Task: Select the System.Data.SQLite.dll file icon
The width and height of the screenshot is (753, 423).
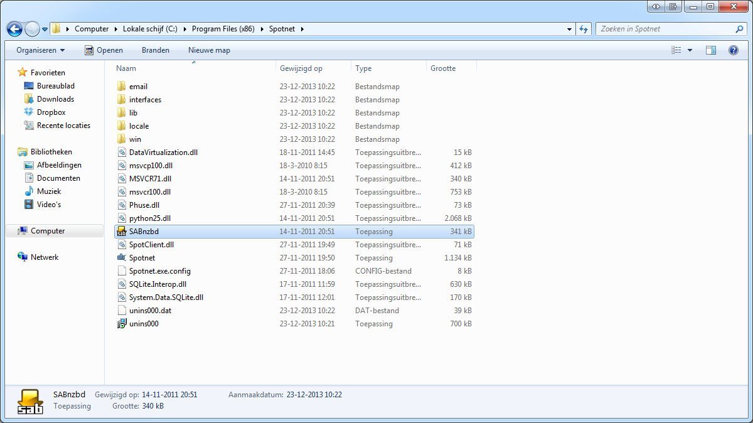Action: click(122, 297)
